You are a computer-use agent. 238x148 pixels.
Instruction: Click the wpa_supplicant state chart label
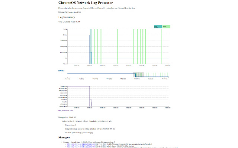pos(66,110)
